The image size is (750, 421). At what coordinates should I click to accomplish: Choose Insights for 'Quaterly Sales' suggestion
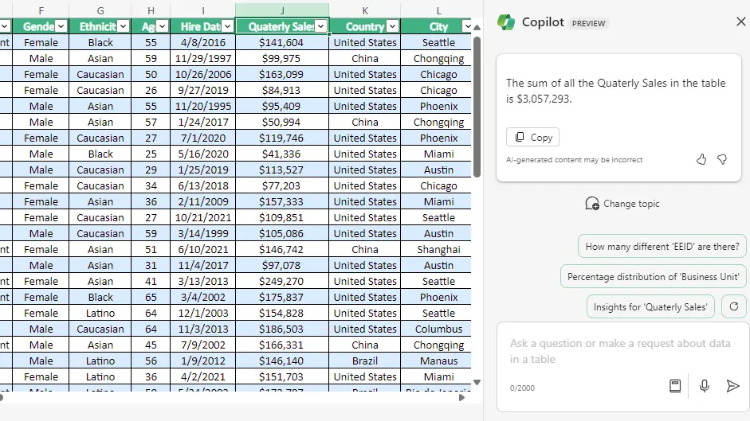(x=650, y=306)
